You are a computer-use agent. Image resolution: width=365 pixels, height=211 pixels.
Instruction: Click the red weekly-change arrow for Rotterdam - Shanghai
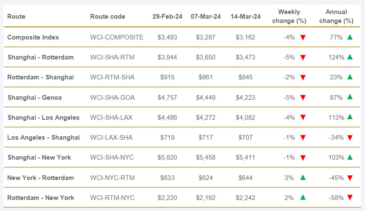(303, 77)
